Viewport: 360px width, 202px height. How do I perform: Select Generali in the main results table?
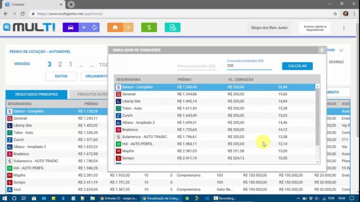[x=57, y=118]
